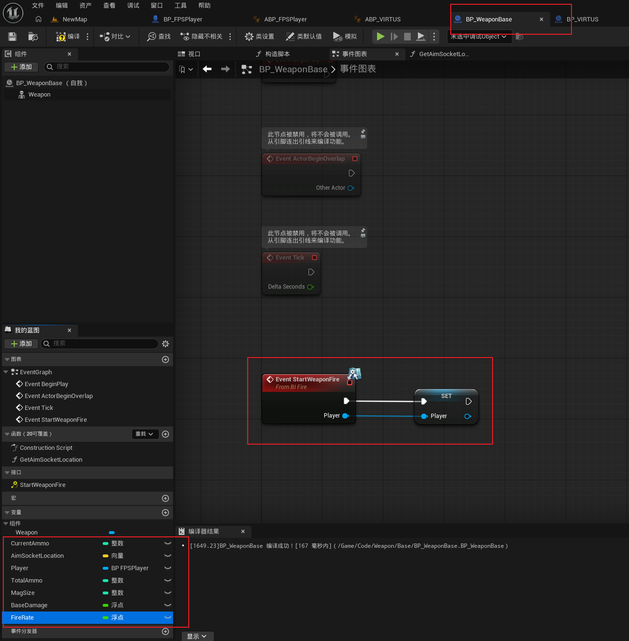
Task: Click the My Blueprint search field
Action: (x=100, y=344)
